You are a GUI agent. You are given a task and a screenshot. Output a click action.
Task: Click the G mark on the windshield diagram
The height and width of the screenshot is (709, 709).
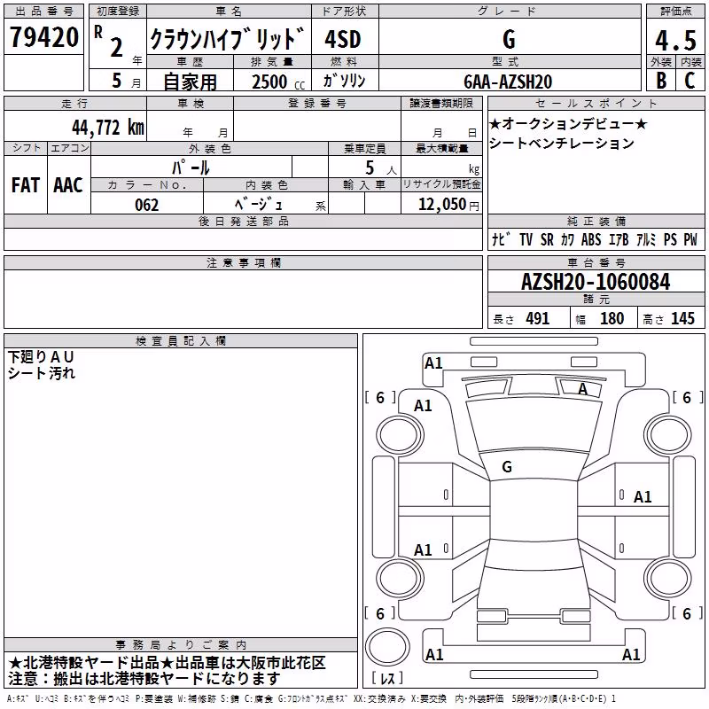tap(507, 467)
